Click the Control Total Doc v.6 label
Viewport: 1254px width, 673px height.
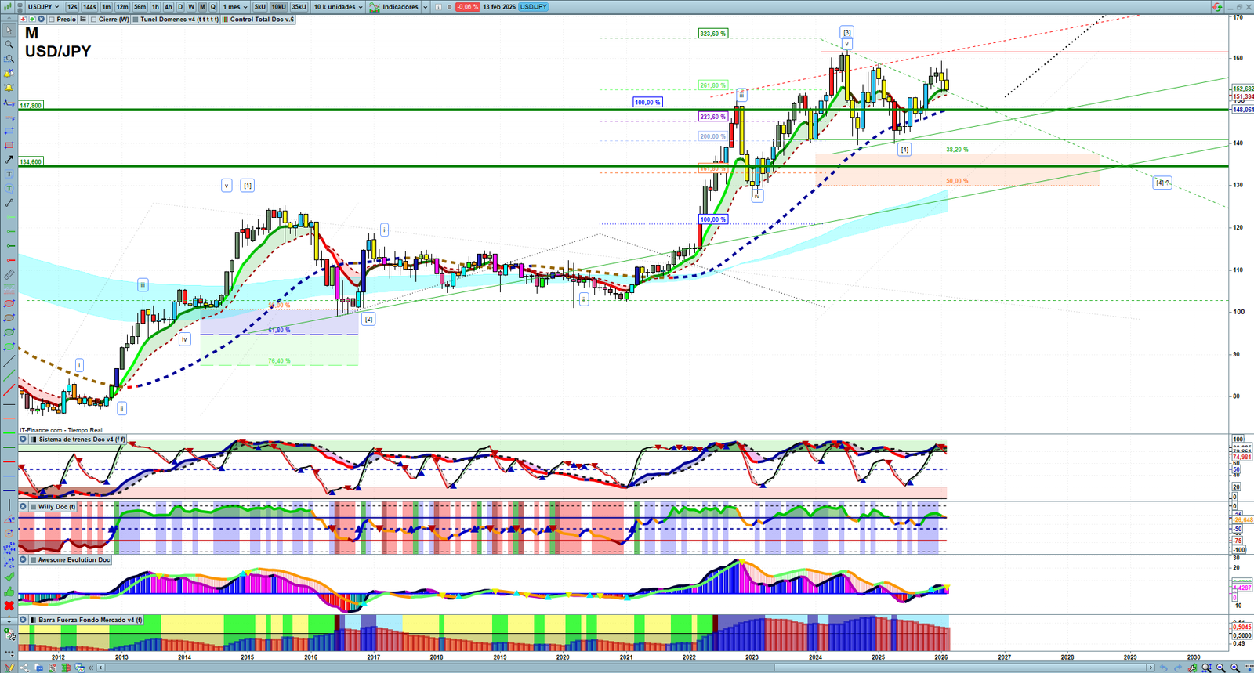pyautogui.click(x=258, y=20)
